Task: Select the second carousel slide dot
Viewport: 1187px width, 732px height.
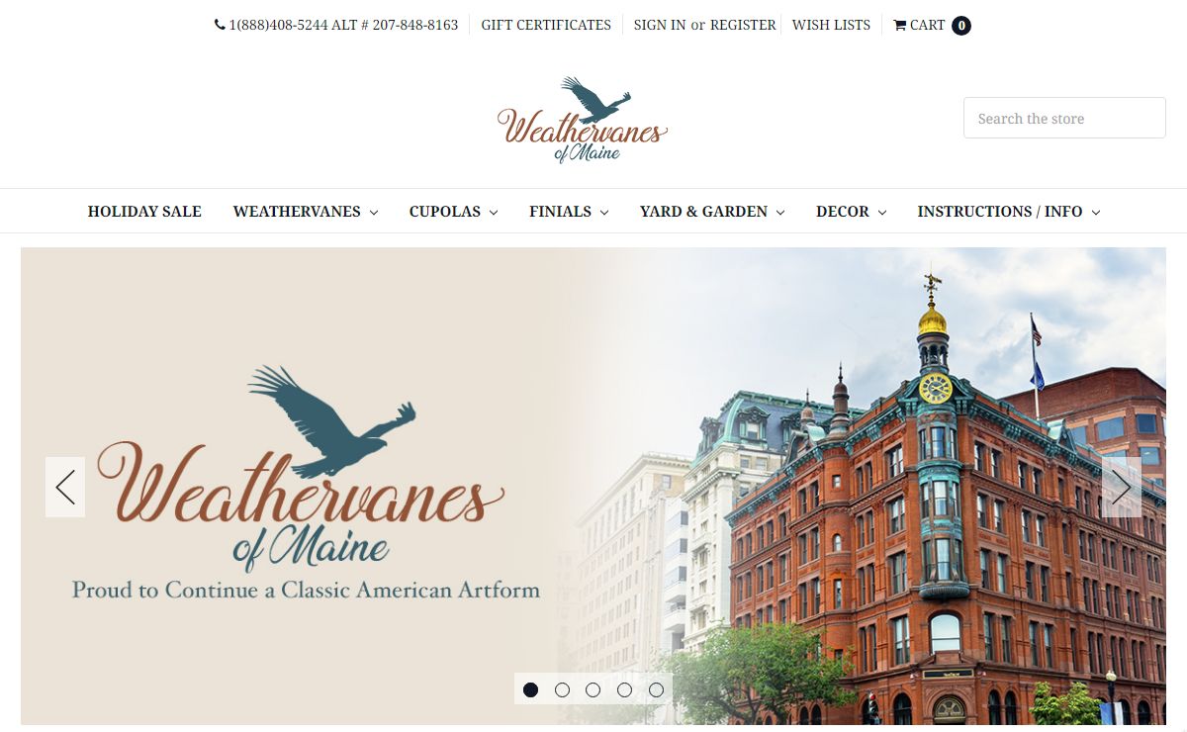Action: (562, 689)
